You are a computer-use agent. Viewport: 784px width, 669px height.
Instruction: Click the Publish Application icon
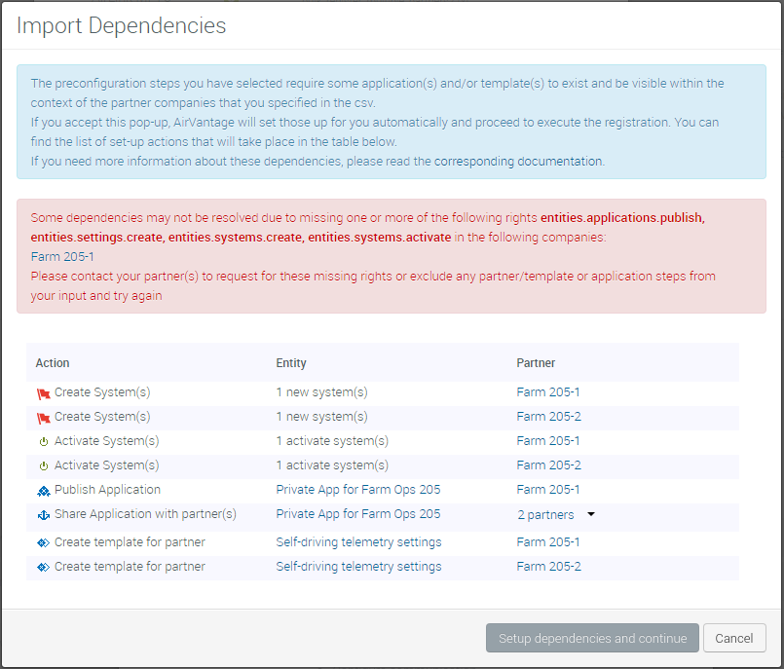(43, 491)
